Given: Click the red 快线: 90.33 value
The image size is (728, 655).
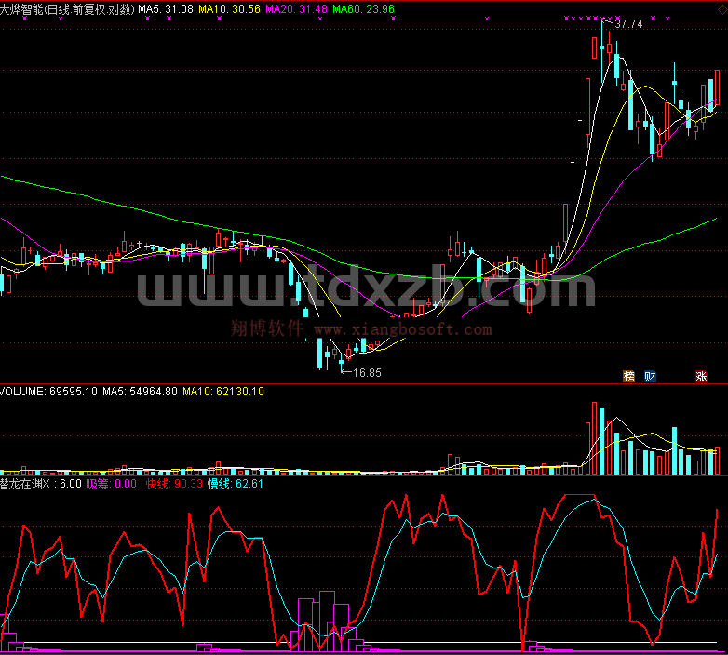Looking at the screenshot, I should [175, 484].
